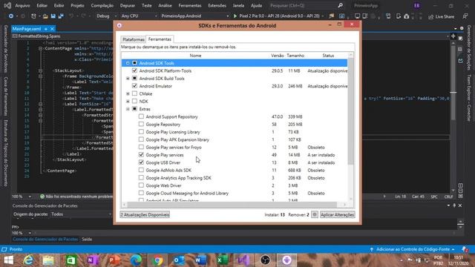
Task: Open the Debug configuration dropdown
Action: tap(106, 16)
